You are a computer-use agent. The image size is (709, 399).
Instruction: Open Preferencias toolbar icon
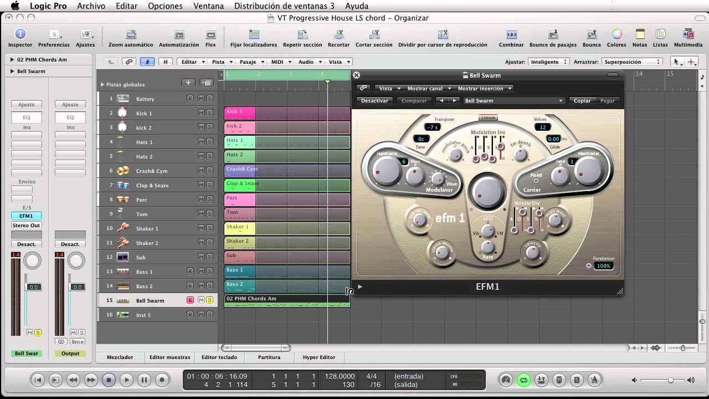54,34
